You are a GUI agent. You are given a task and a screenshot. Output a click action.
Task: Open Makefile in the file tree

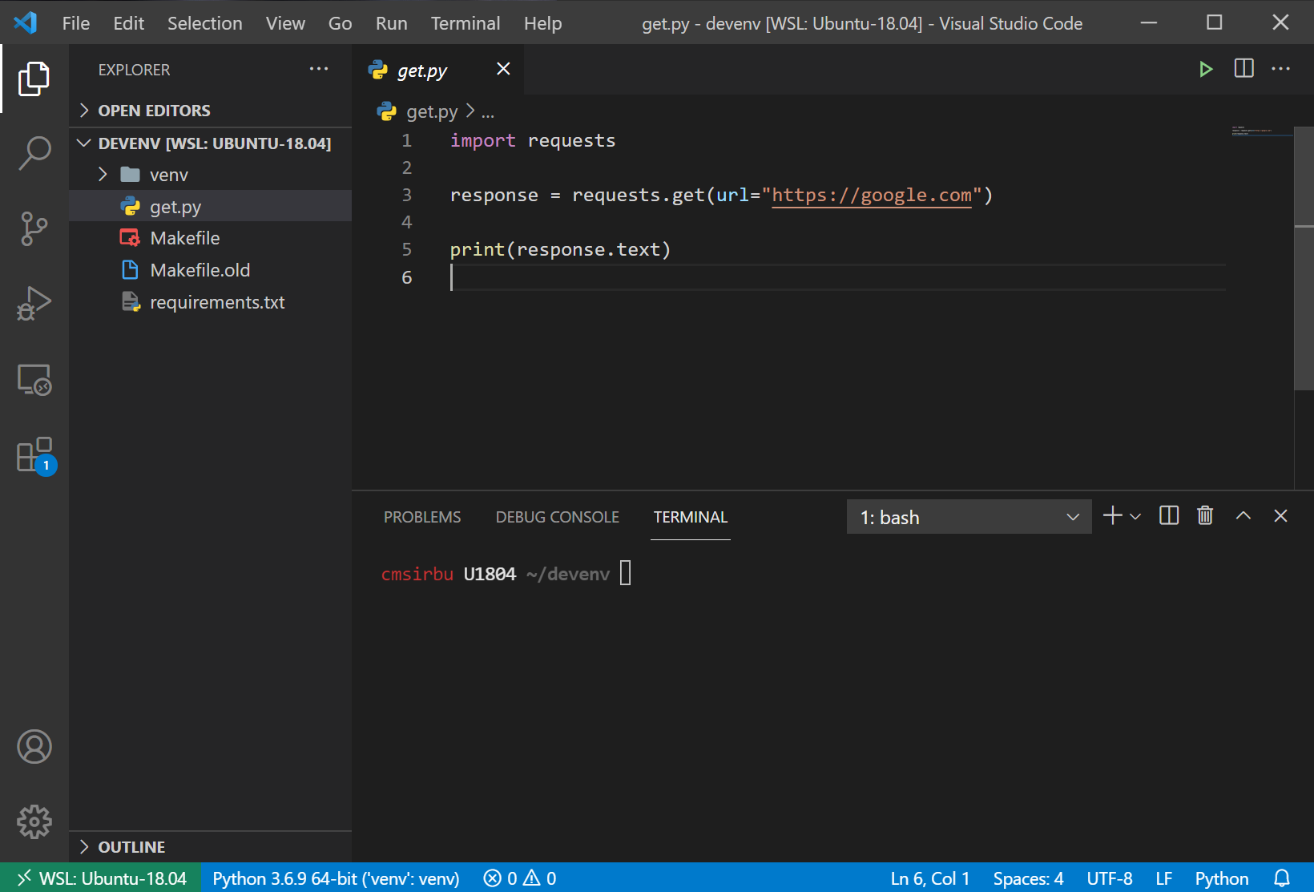coord(211,238)
